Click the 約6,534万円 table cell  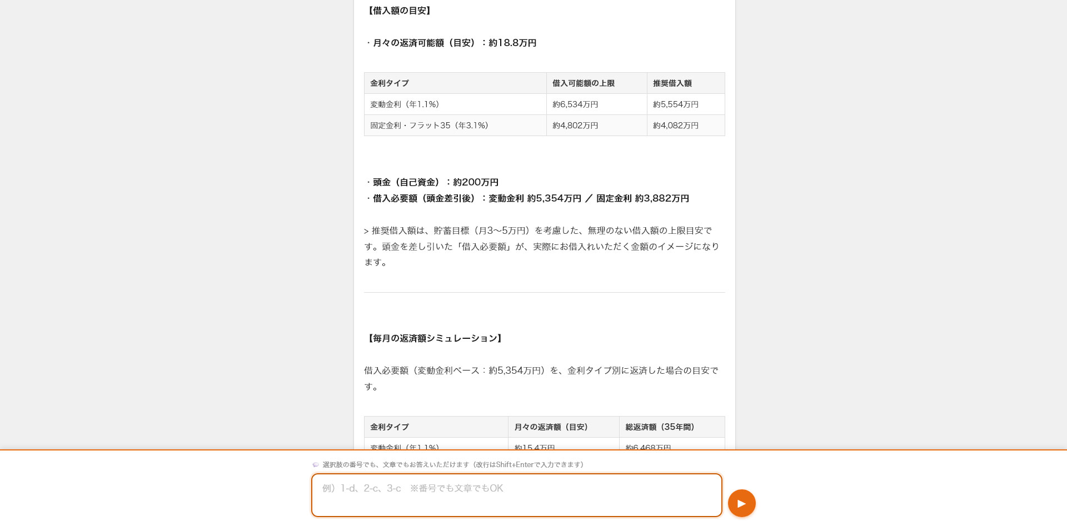click(597, 104)
